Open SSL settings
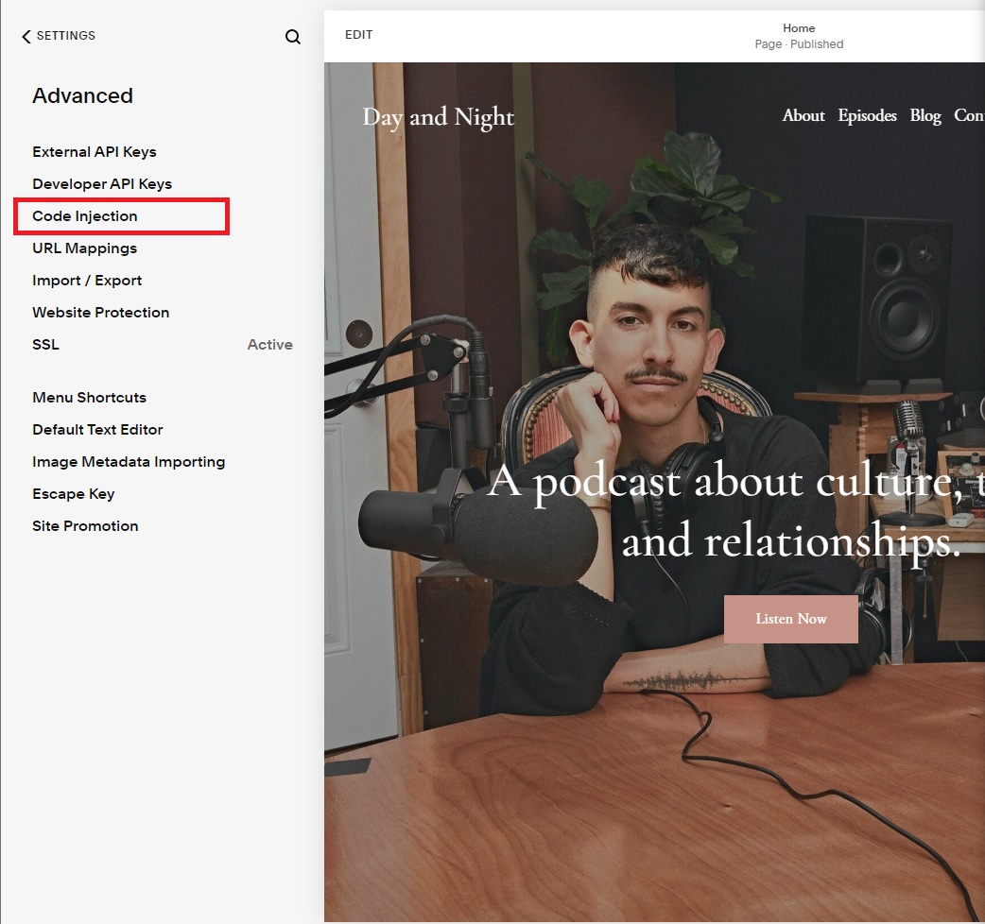The height and width of the screenshot is (924, 985). [x=45, y=345]
